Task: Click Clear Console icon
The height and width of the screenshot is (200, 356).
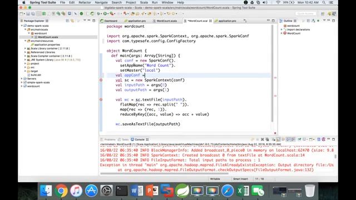Action: click(274, 139)
